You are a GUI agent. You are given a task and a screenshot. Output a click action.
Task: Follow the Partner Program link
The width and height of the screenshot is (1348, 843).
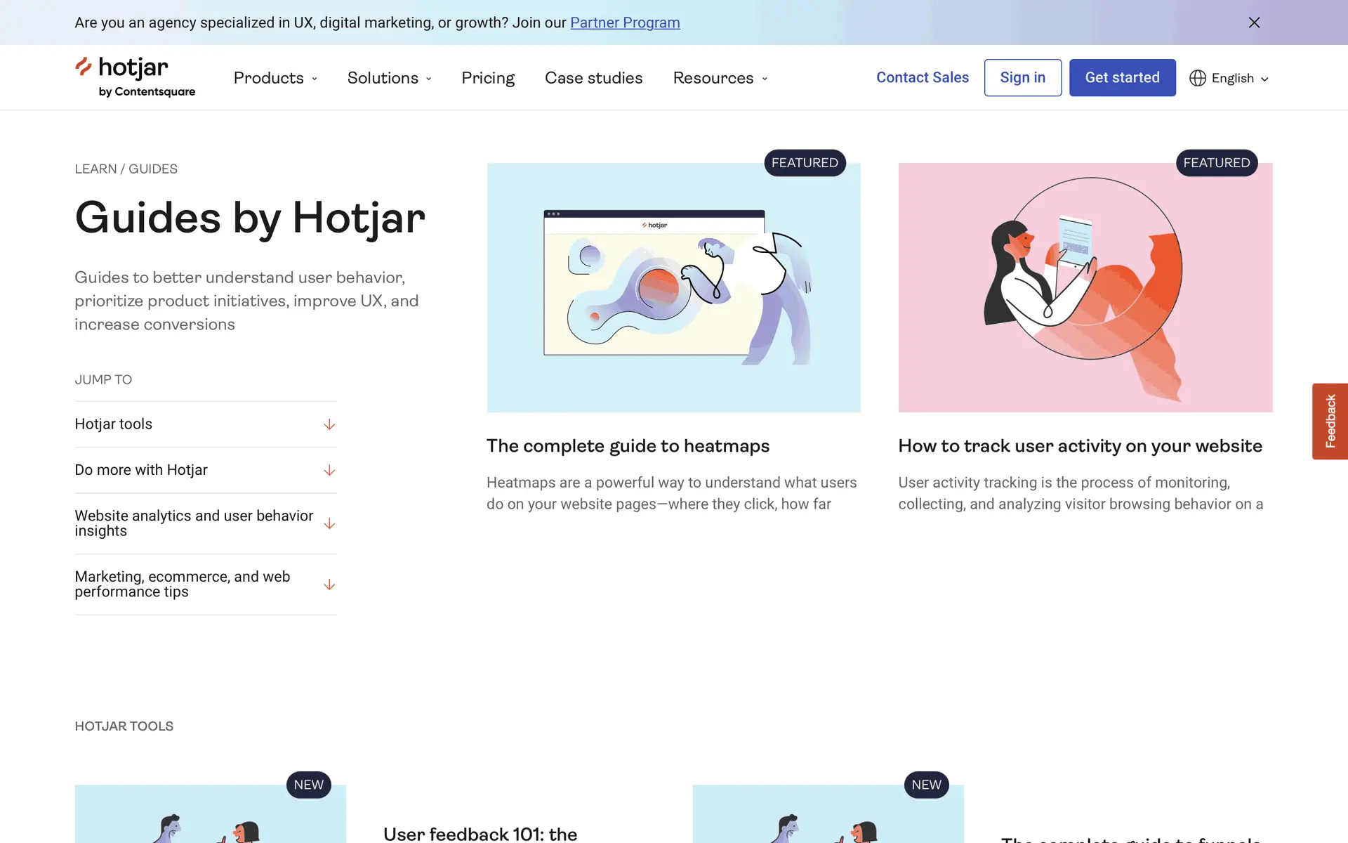(x=625, y=22)
